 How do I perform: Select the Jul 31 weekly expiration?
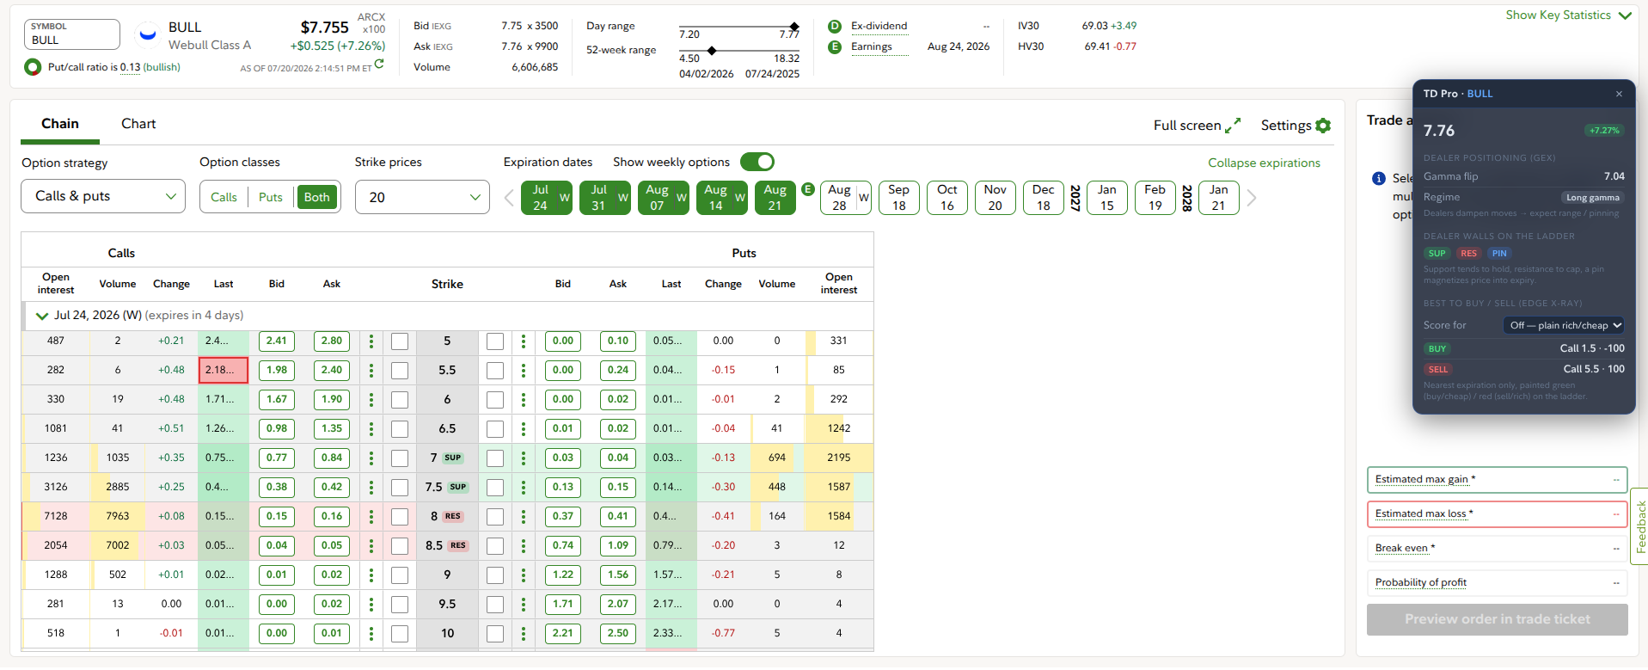click(x=605, y=198)
